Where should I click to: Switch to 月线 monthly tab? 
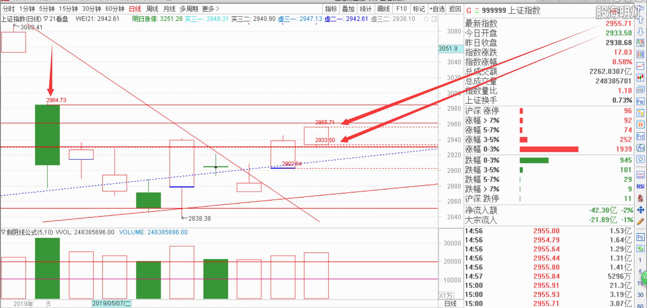[169, 9]
